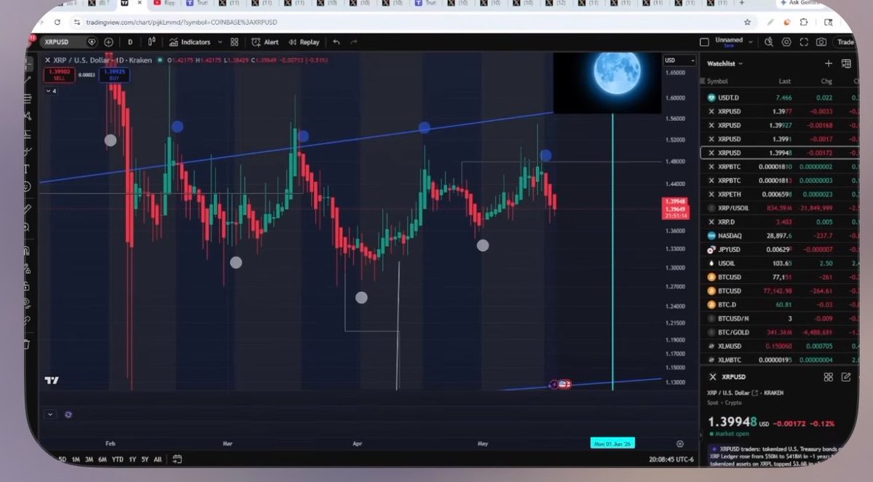Select the 3M range tab
Screen dimensions: 873x482
pyautogui.click(x=89, y=459)
